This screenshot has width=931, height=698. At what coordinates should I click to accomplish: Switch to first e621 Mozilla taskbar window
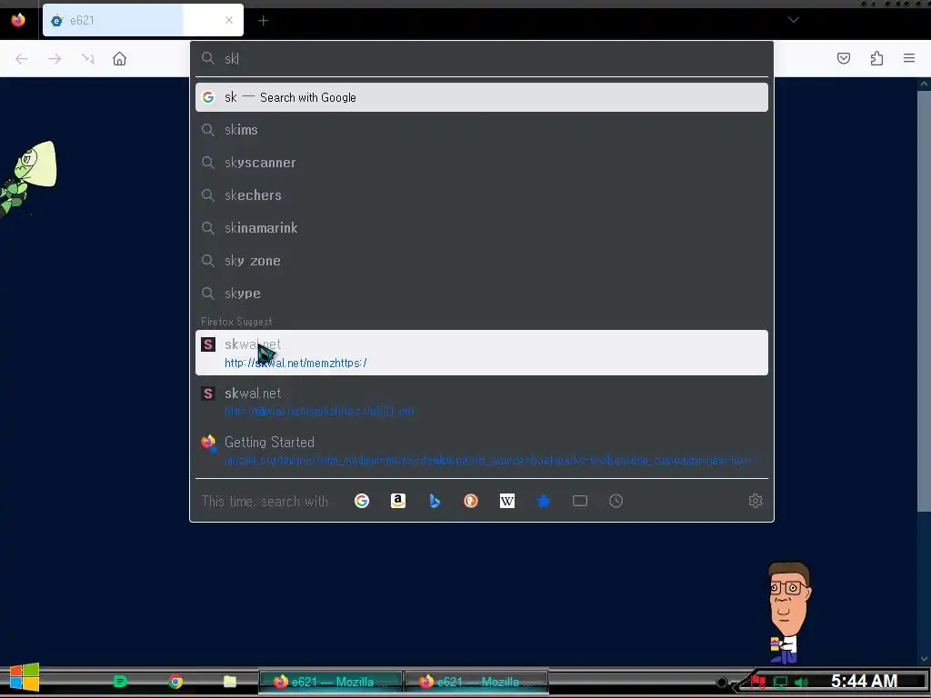[x=331, y=682]
